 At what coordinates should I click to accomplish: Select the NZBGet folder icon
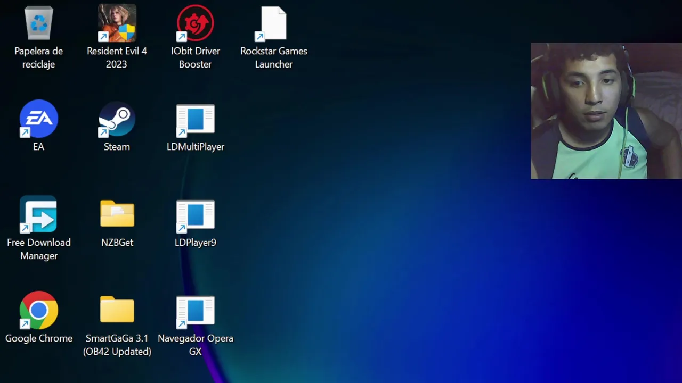pyautogui.click(x=117, y=214)
